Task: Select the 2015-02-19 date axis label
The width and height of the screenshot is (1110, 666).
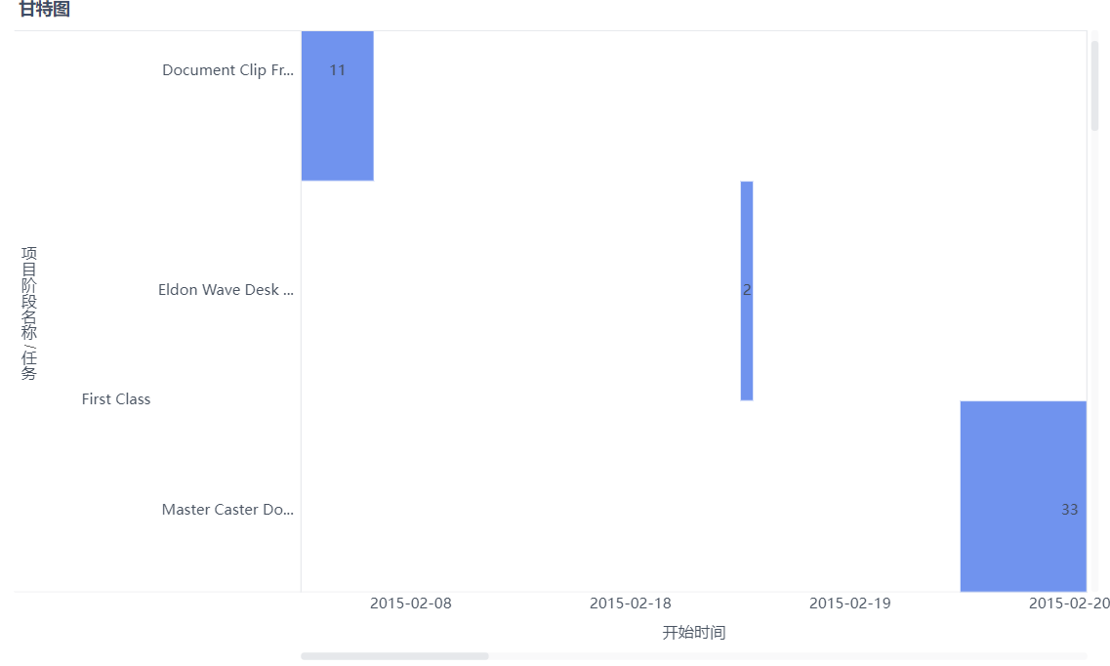Action: tap(849, 603)
